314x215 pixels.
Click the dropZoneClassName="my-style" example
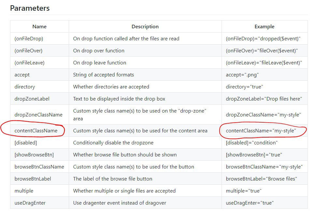pos(264,115)
